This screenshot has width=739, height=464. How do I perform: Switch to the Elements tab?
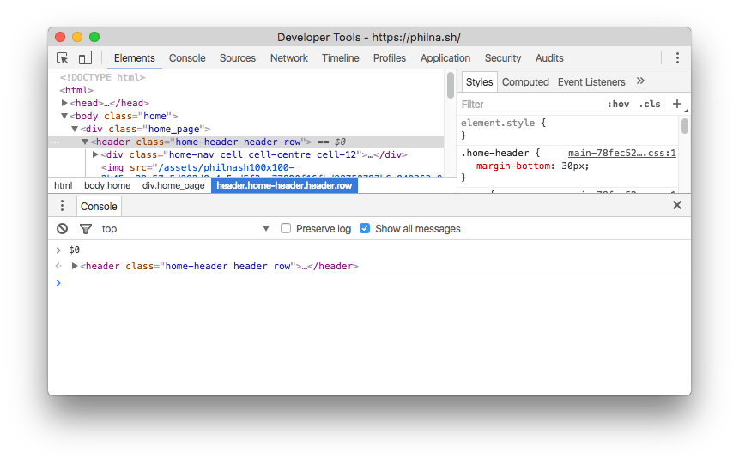click(x=134, y=58)
